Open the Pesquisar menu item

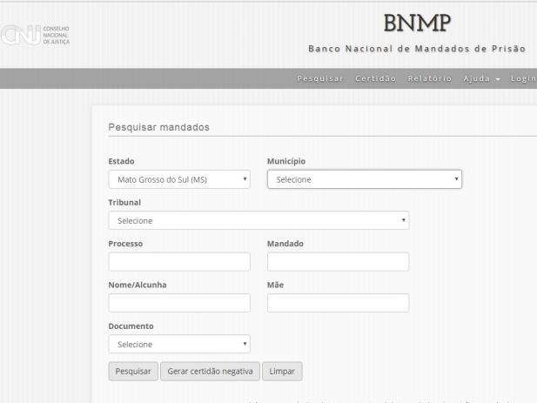point(320,78)
